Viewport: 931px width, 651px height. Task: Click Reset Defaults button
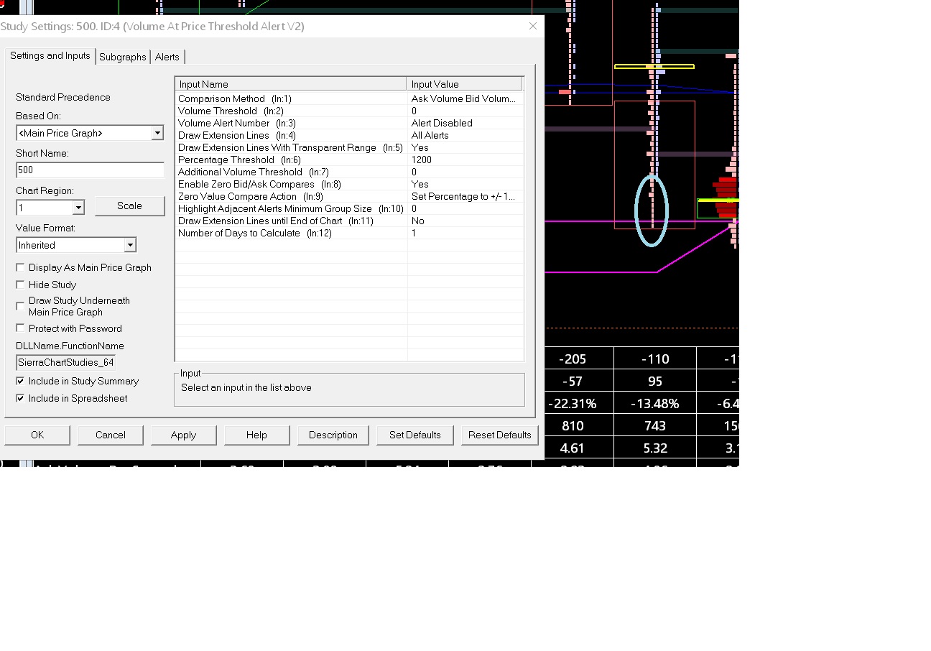tap(499, 435)
